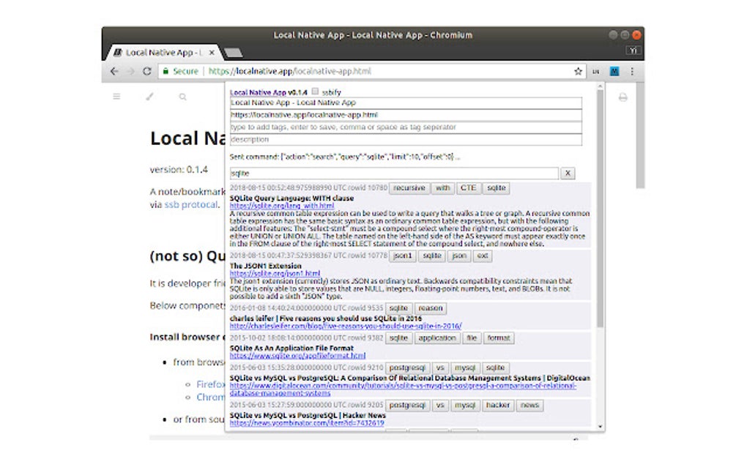
Task: Click the bookmark star in the address bar
Action: [578, 72]
